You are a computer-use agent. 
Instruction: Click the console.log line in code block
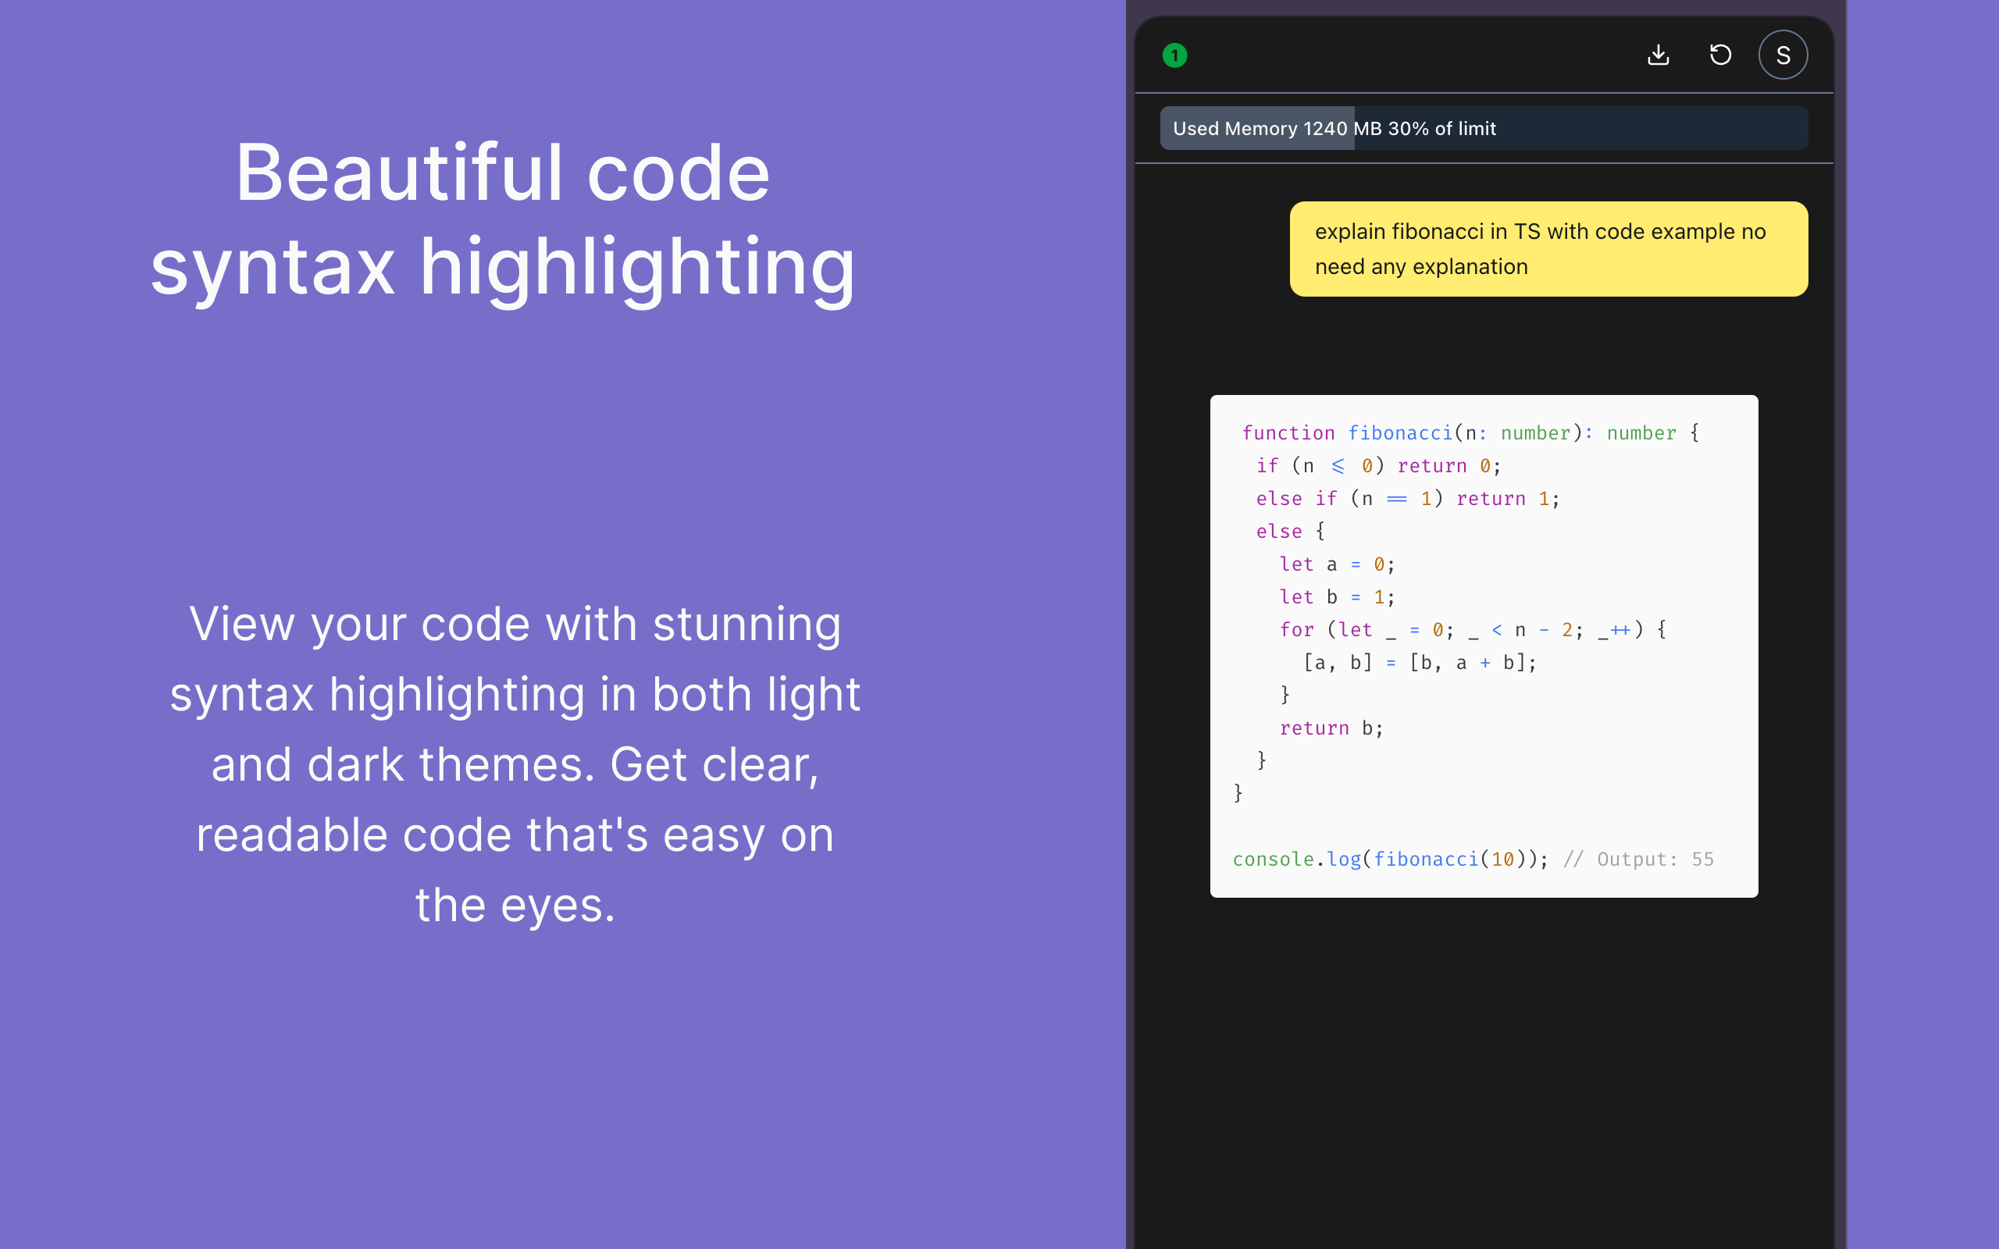pyautogui.click(x=1389, y=859)
